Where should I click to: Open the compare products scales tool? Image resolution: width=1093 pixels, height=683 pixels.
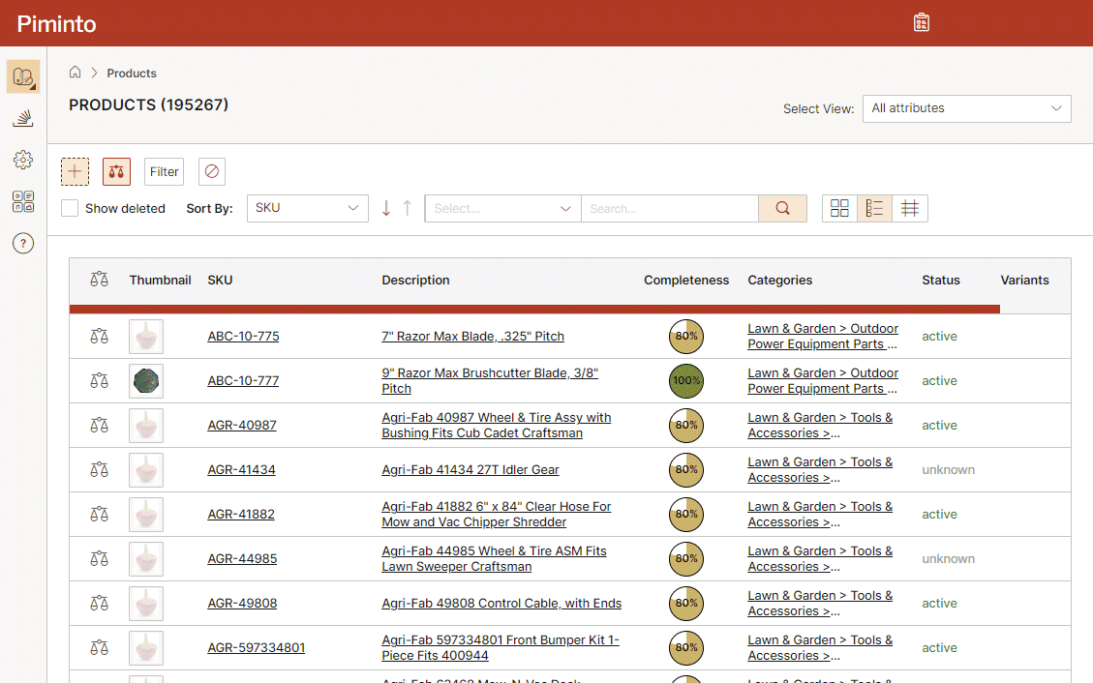tap(116, 171)
